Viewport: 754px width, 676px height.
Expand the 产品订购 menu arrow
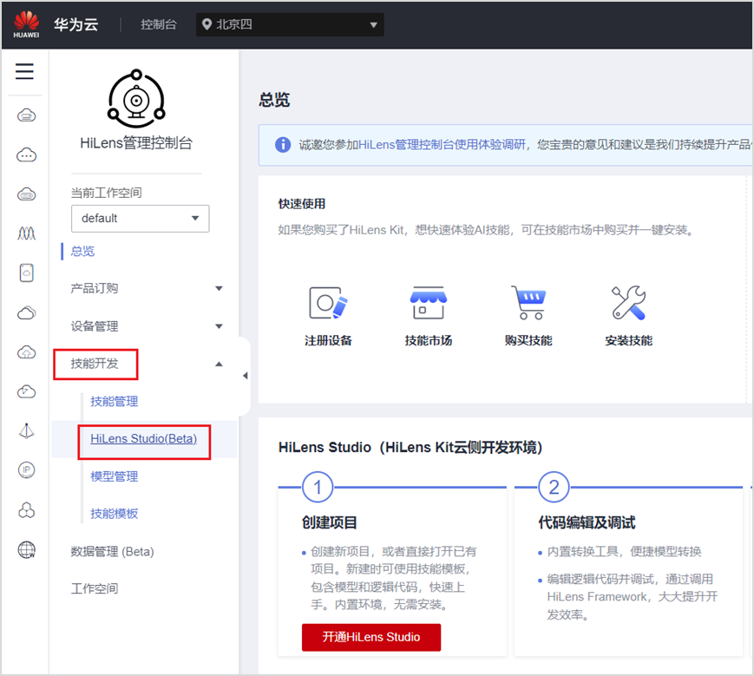[x=219, y=288]
